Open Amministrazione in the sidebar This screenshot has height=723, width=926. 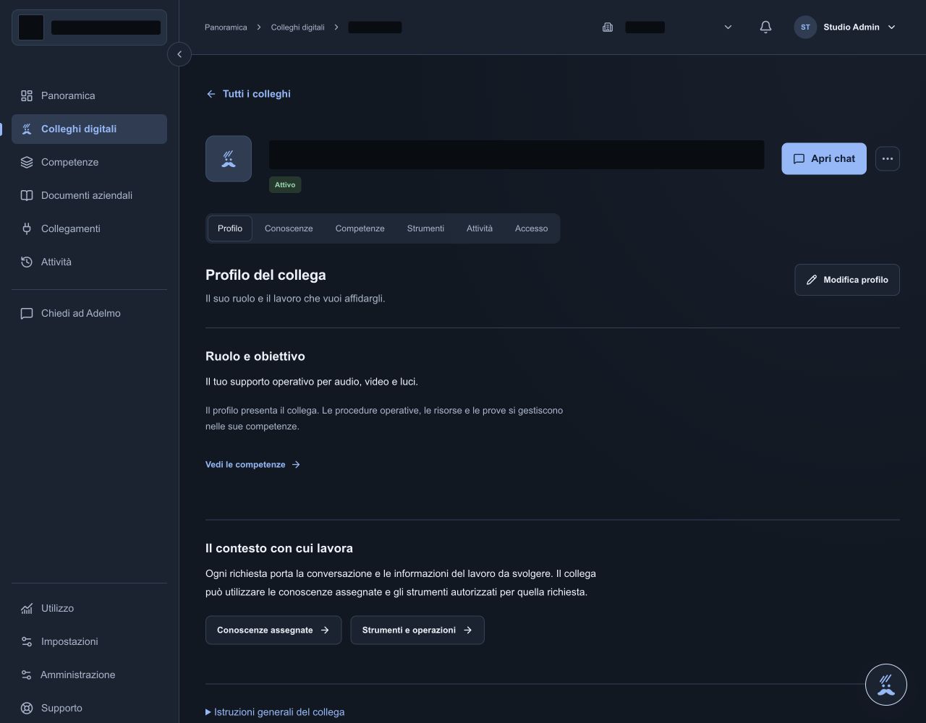pyautogui.click(x=89, y=675)
